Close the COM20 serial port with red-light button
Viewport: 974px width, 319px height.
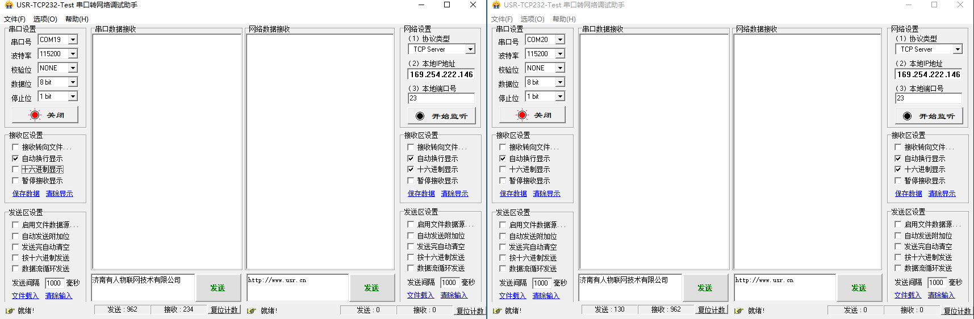click(533, 115)
